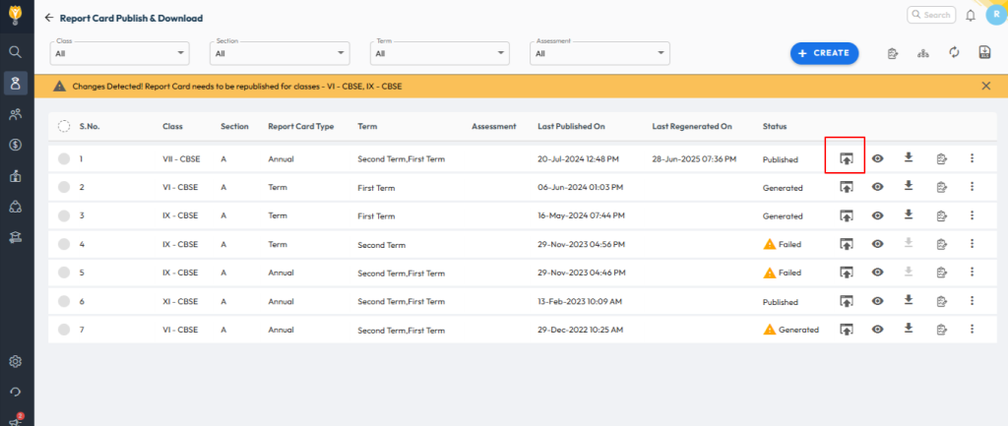Open three-dot menu for row 6
The height and width of the screenshot is (426, 1008).
click(x=972, y=301)
